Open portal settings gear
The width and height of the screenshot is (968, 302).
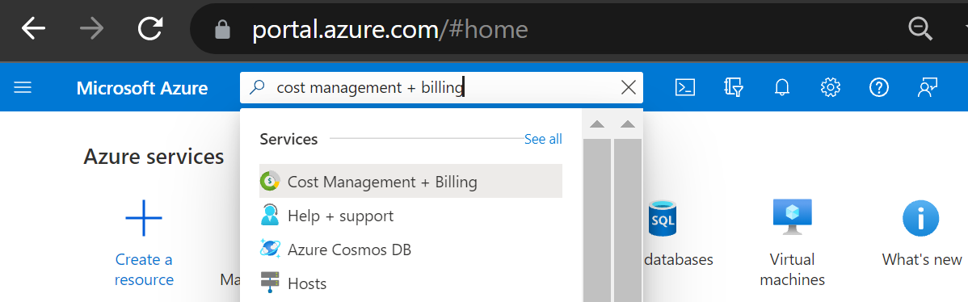pos(831,88)
